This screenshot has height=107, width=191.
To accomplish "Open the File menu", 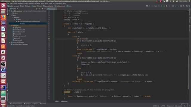I will pyautogui.click(x=8, y=4).
